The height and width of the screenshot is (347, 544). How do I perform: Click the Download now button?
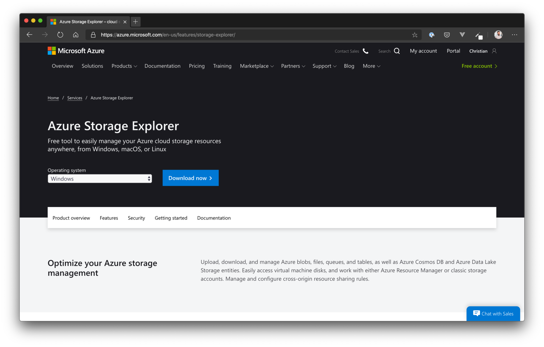pos(190,178)
